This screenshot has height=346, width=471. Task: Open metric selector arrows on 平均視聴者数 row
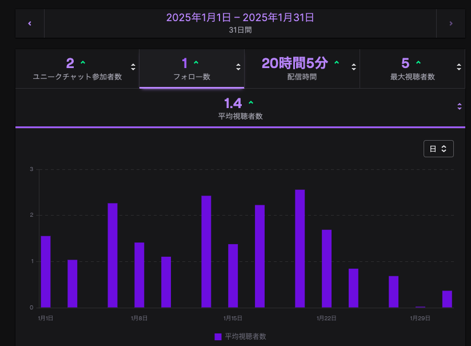tap(459, 106)
